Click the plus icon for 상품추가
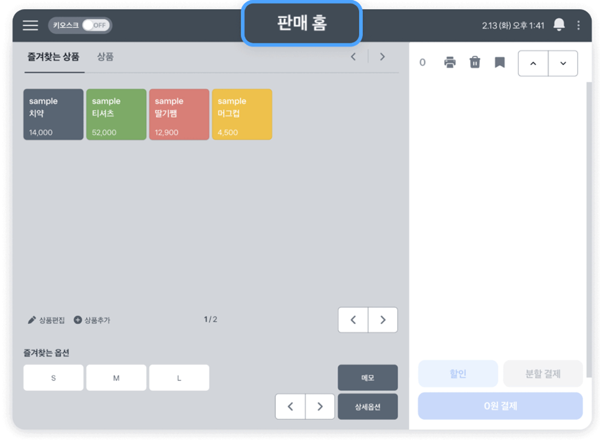 77,320
